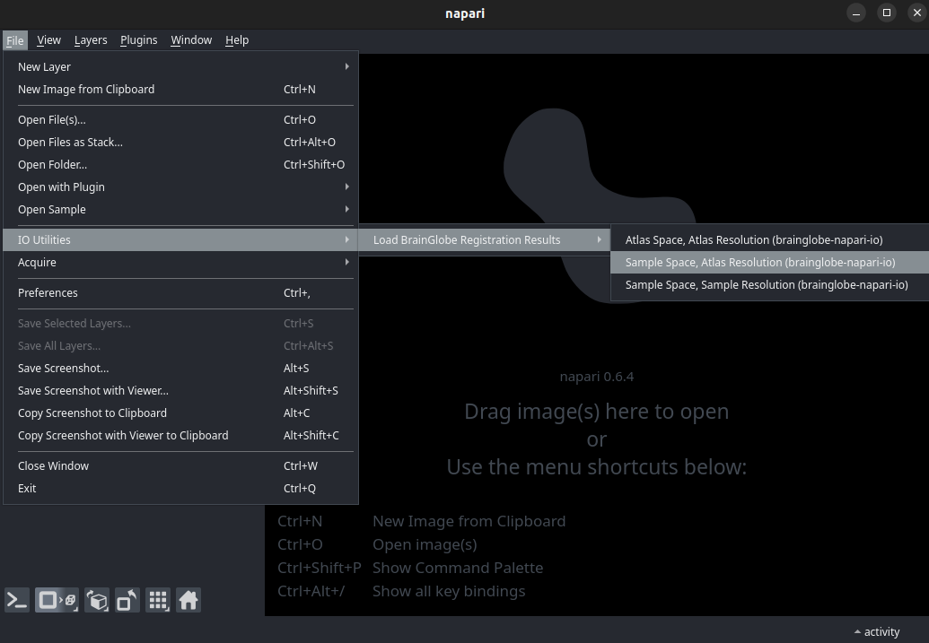The height and width of the screenshot is (643, 929).
Task: Choose Close Window entry
Action: (180, 466)
